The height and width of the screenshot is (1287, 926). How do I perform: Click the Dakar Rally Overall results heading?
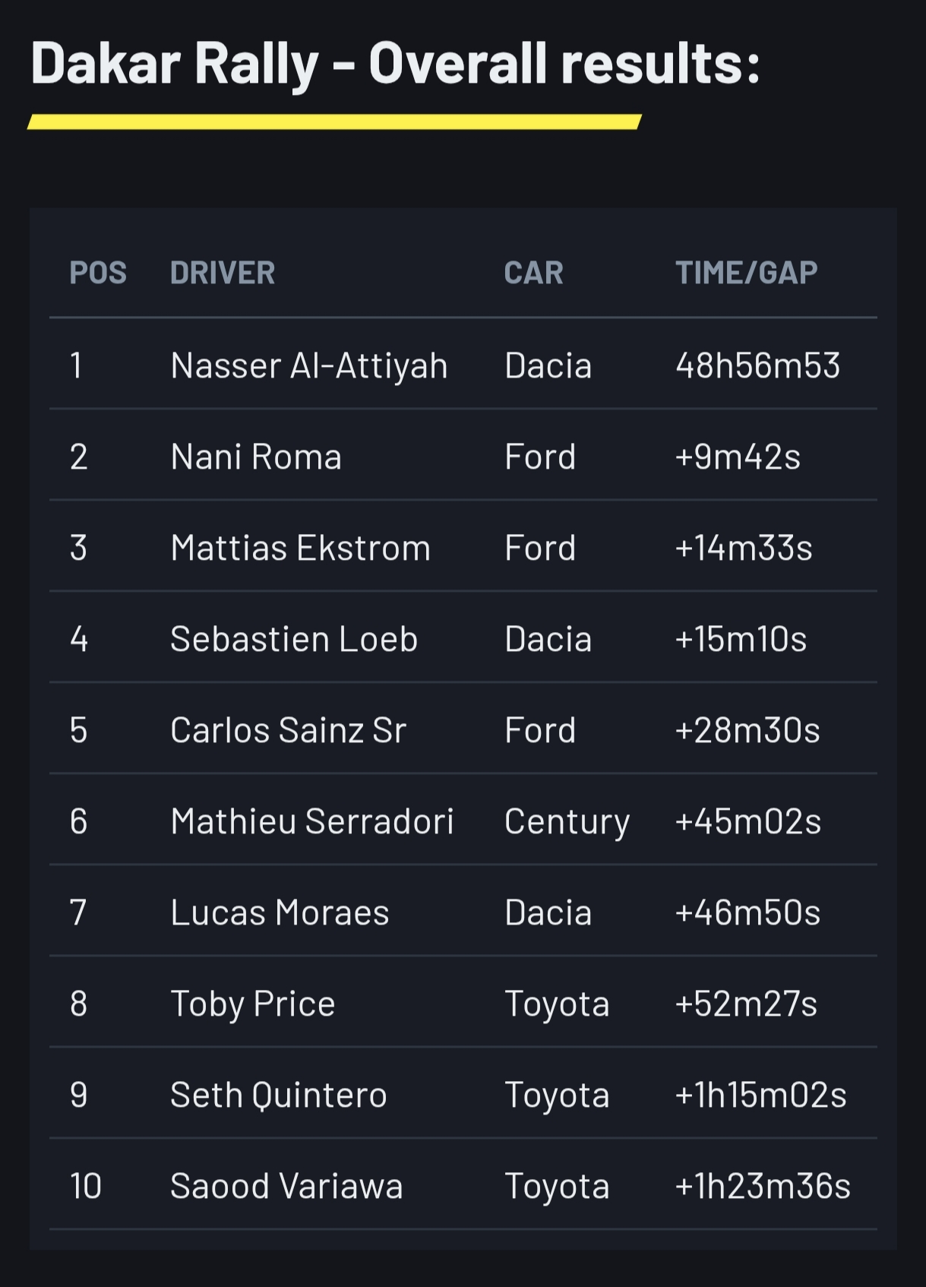pyautogui.click(x=395, y=63)
